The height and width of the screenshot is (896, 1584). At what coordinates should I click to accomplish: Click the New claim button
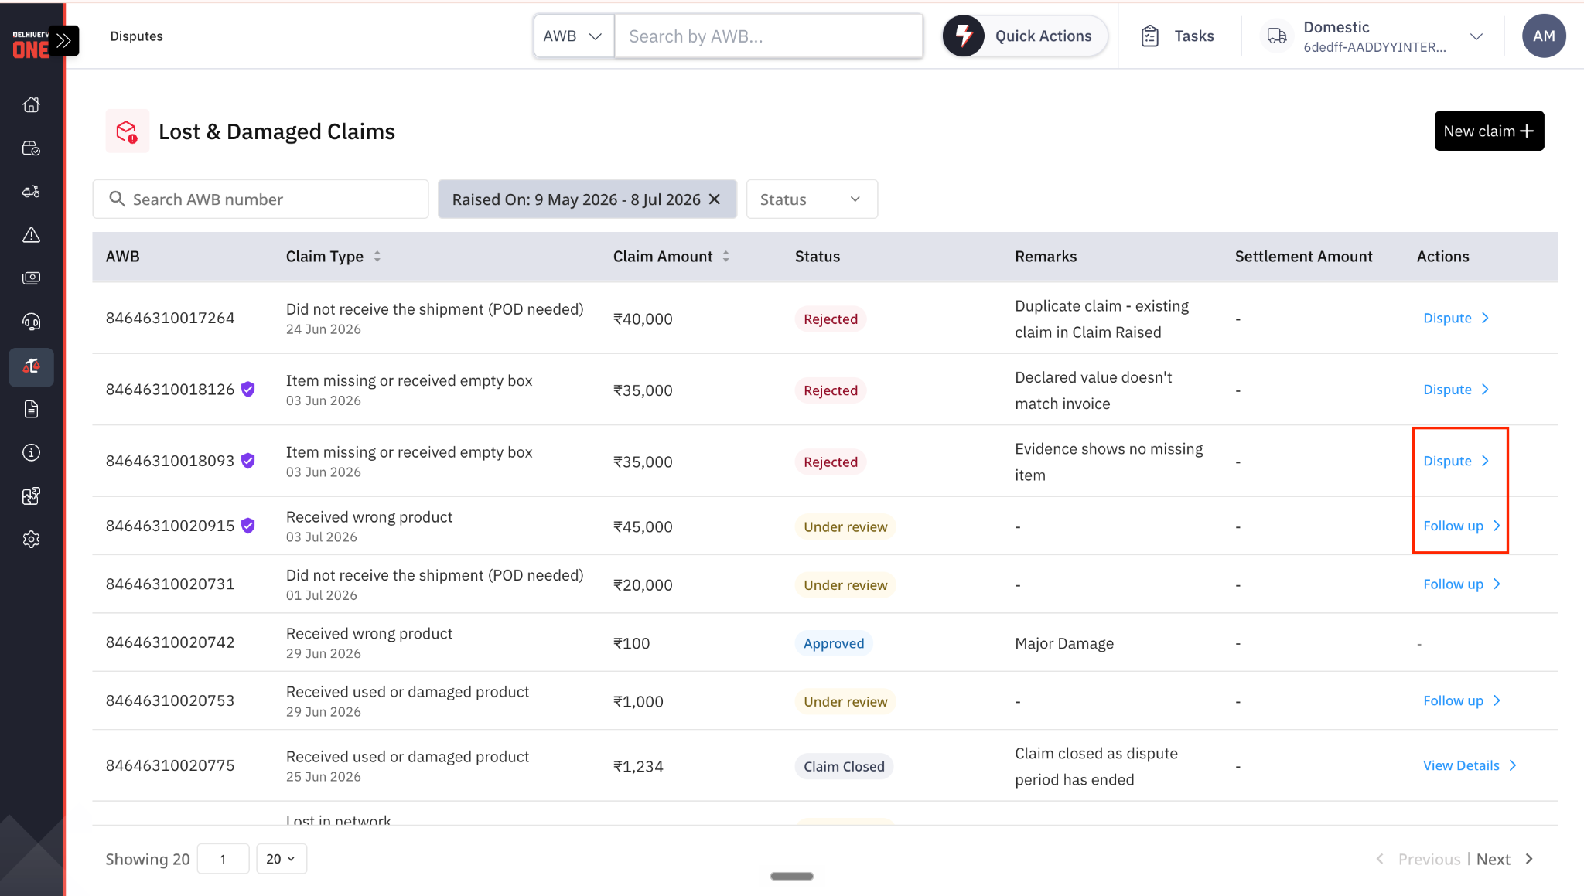pyautogui.click(x=1489, y=131)
